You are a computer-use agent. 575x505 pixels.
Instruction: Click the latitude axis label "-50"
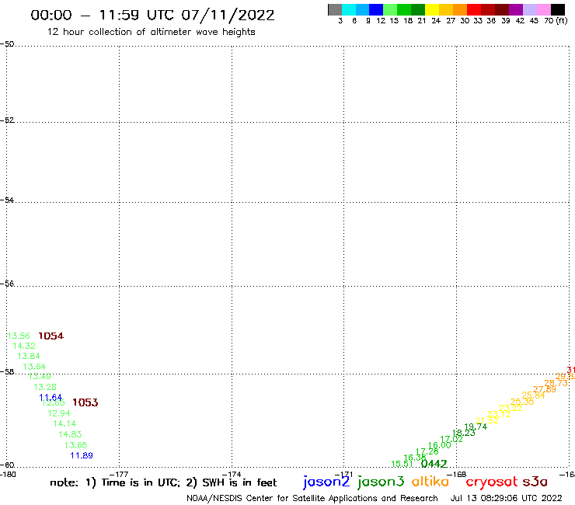tap(7, 44)
